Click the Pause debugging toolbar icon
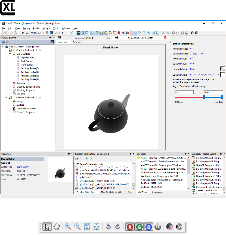226x235 pixels. pos(47,33)
